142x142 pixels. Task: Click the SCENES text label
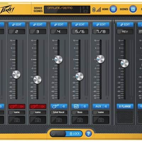(124, 9)
